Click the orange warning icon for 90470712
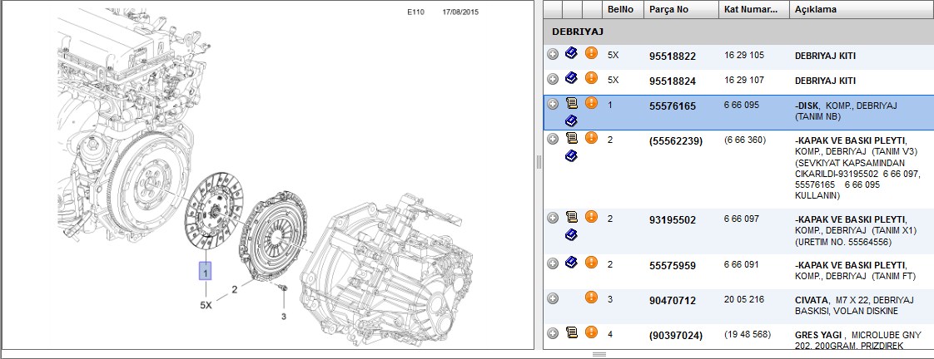The image size is (934, 359). [591, 298]
